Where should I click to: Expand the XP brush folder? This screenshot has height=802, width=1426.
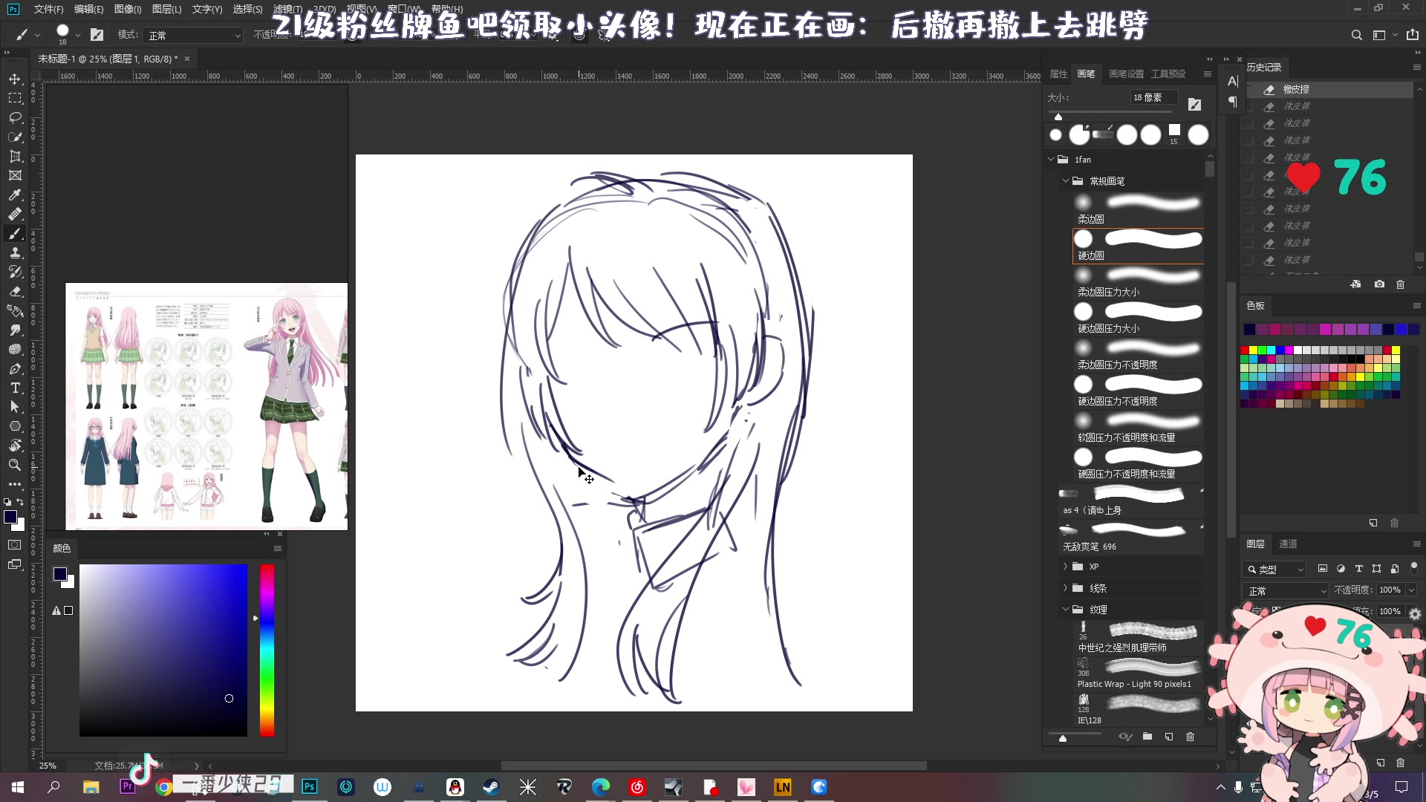pyautogui.click(x=1067, y=566)
